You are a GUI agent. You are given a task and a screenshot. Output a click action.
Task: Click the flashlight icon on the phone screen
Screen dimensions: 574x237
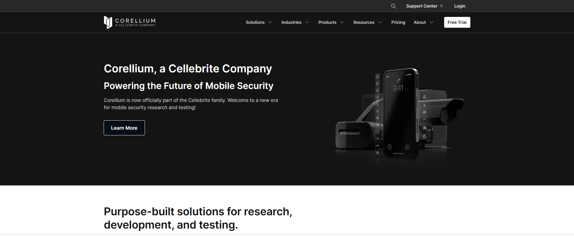tap(390, 147)
